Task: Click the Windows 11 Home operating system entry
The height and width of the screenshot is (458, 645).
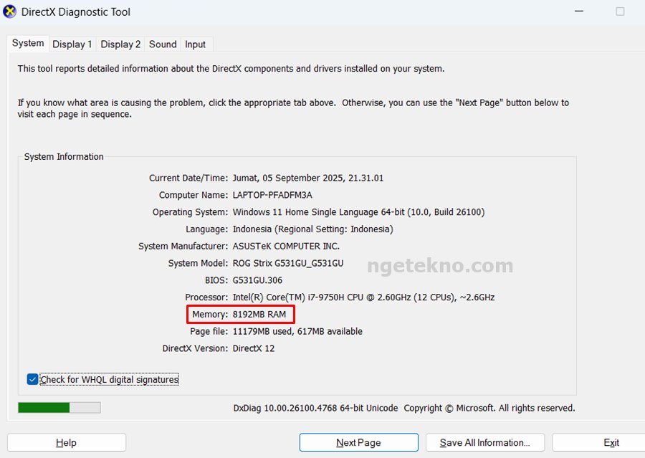Action: pyautogui.click(x=359, y=212)
